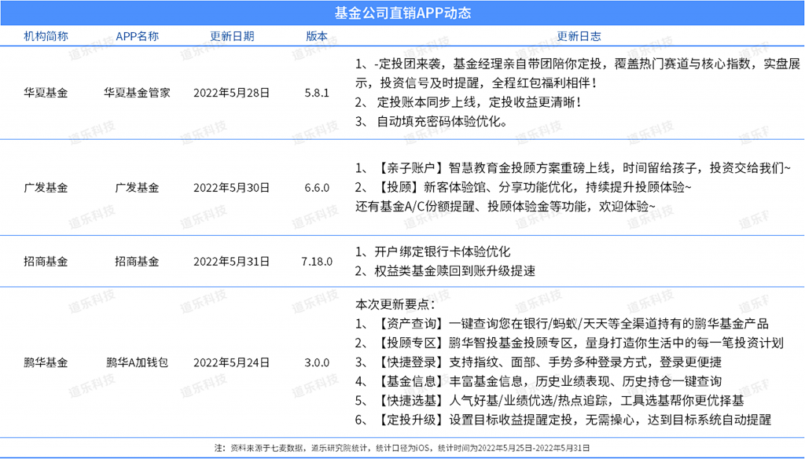Click "招商基金" in the APP名称 column
This screenshot has height=459, width=805.
point(137,262)
